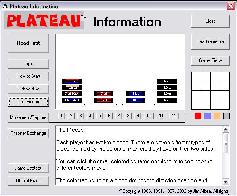Click the Twister piece in first stack
The width and height of the screenshot is (237, 196).
click(x=72, y=88)
